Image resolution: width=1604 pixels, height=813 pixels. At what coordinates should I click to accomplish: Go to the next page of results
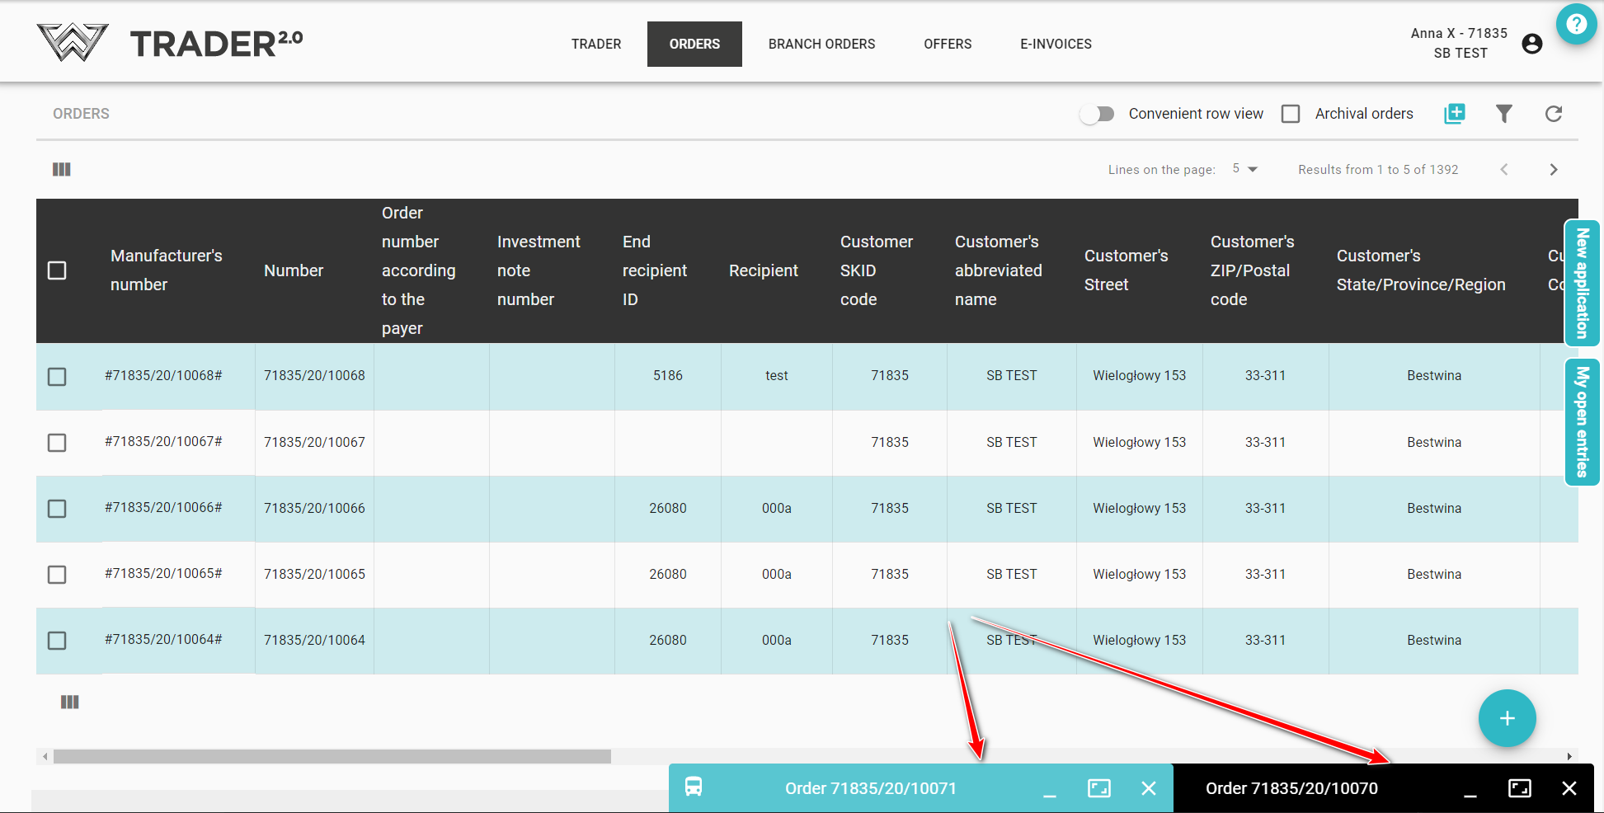pyautogui.click(x=1553, y=169)
